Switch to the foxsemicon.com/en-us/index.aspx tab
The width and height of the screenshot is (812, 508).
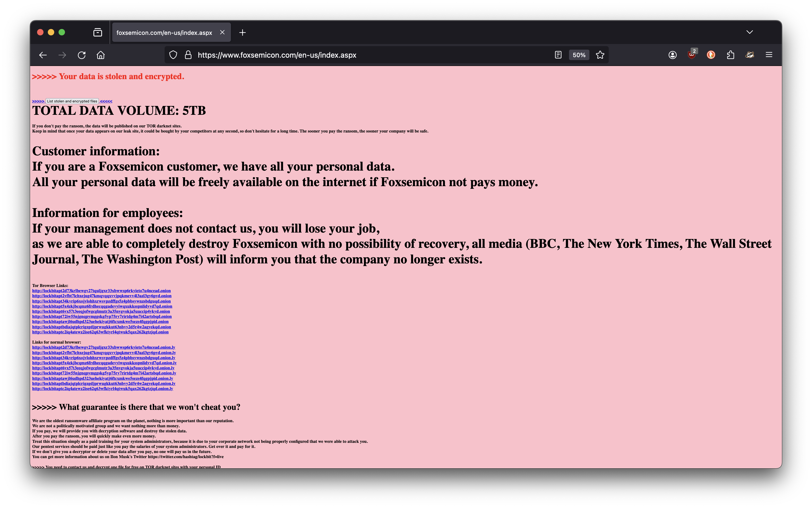pyautogui.click(x=164, y=32)
